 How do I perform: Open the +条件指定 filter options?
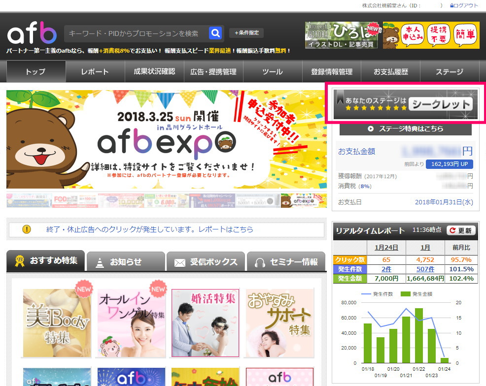coord(247,33)
